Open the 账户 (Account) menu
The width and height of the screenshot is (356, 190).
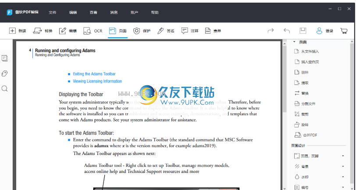134,12
